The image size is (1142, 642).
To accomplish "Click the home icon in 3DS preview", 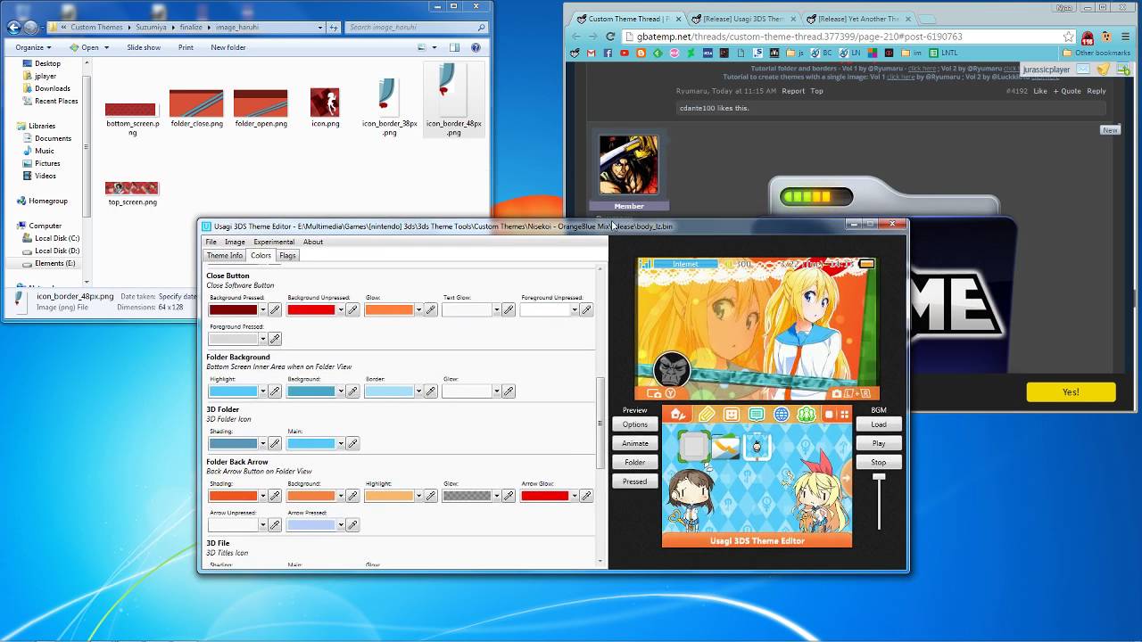I will (678, 415).
